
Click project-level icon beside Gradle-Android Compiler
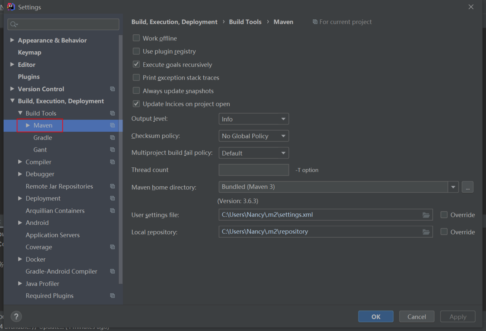pyautogui.click(x=112, y=271)
